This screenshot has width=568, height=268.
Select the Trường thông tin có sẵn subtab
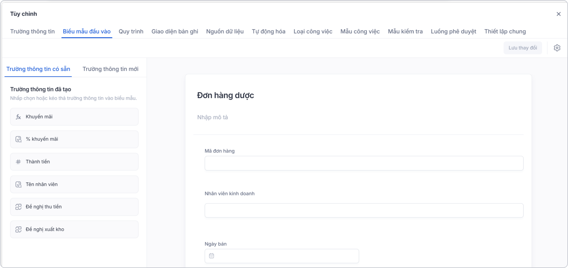[x=38, y=69]
